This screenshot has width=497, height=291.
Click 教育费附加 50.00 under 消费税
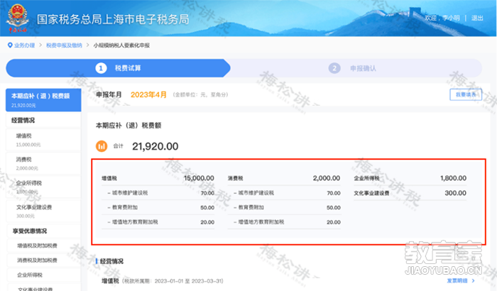click(x=284, y=207)
